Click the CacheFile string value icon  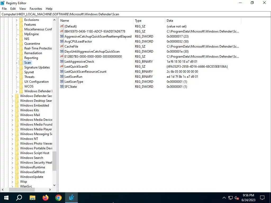(x=62, y=46)
